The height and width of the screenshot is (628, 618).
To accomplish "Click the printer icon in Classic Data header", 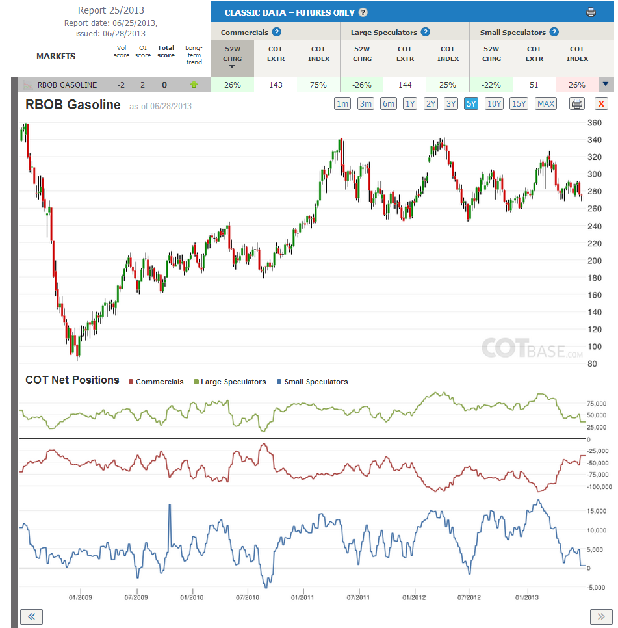I will [x=591, y=12].
